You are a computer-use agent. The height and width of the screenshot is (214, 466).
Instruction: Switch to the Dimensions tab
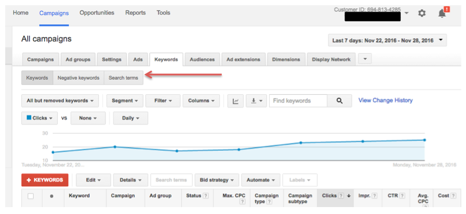coord(286,60)
